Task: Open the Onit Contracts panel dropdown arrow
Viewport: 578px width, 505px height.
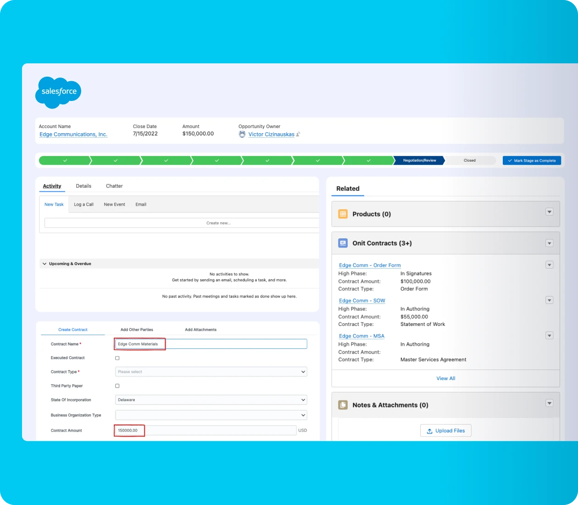Action: tap(550, 243)
